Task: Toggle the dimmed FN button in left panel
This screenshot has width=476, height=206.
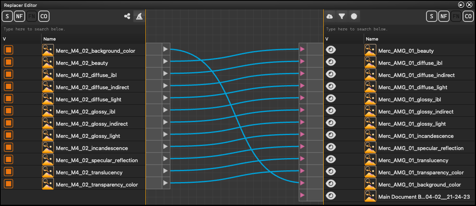Action: coord(32,16)
